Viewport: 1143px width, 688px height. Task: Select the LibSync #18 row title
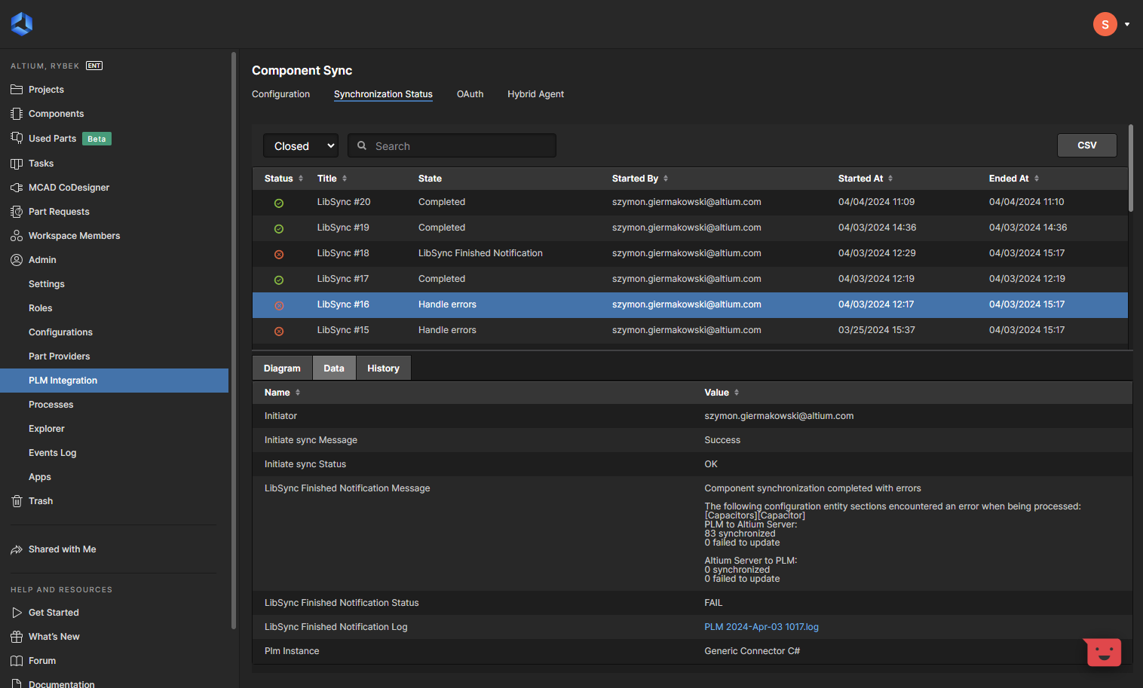343,253
